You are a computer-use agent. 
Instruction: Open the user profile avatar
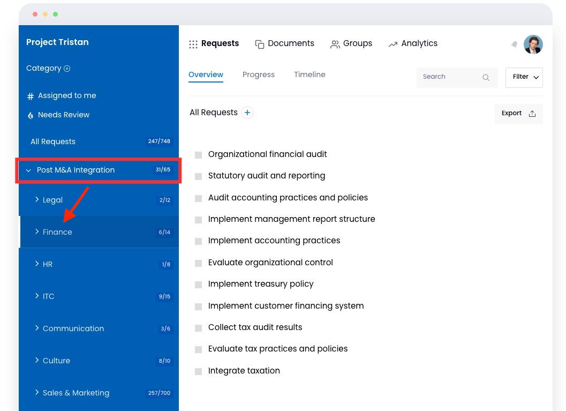tap(533, 44)
